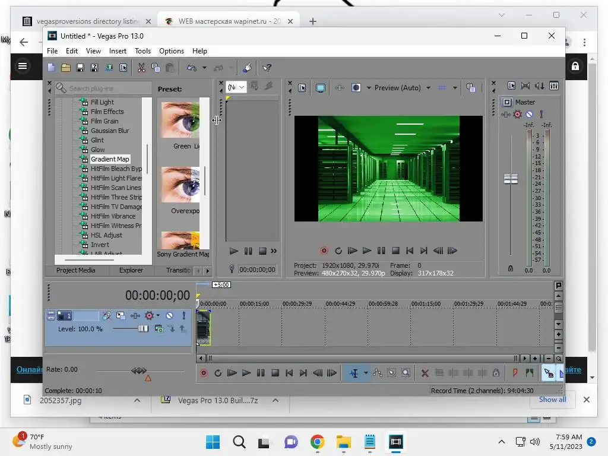Click Pause button in trimmer panel
Screen dimensions: 608x456
(x=248, y=251)
